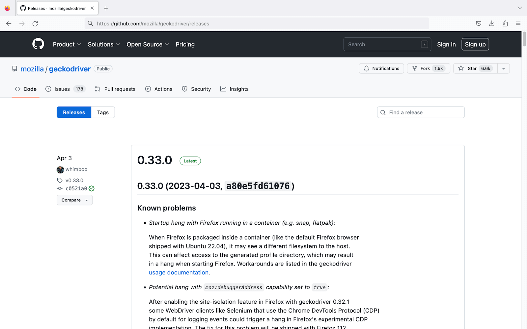Click the magnifier icon in the address bar
Image resolution: width=527 pixels, height=329 pixels.
point(90,23)
